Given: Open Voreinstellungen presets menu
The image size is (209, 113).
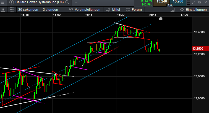Looking at the screenshot, I should pos(85,10).
